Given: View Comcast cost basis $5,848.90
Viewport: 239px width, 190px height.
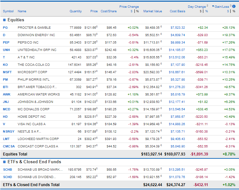Looking at the screenshot, I should (178, 146).
